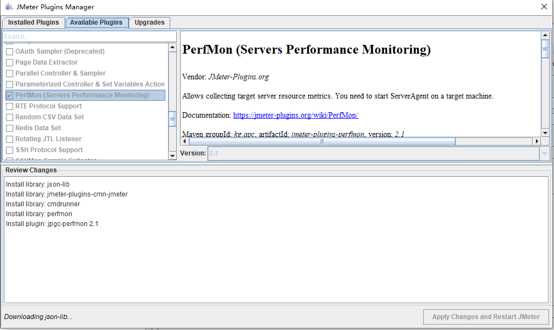The height and width of the screenshot is (330, 554).
Task: Switch to the Installed Plugins tab
Action: point(33,22)
